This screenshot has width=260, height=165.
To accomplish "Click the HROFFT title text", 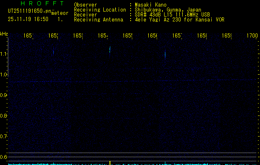I will (x=42, y=3).
